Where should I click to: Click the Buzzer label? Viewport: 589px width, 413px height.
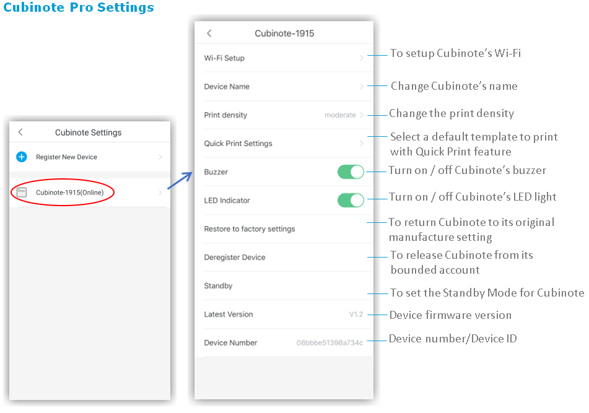click(x=216, y=172)
